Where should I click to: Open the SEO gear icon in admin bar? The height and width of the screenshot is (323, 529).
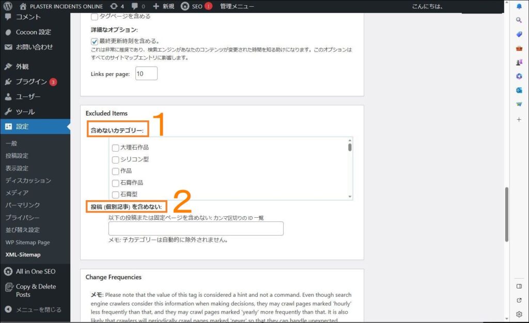pyautogui.click(x=185, y=6)
